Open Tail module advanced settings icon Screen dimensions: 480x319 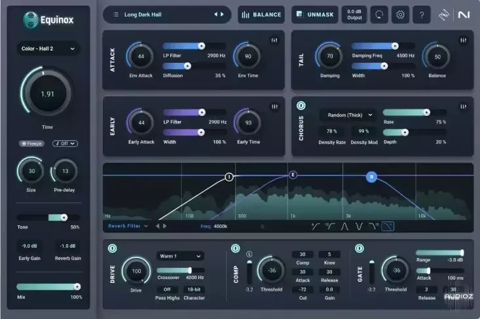pos(463,40)
